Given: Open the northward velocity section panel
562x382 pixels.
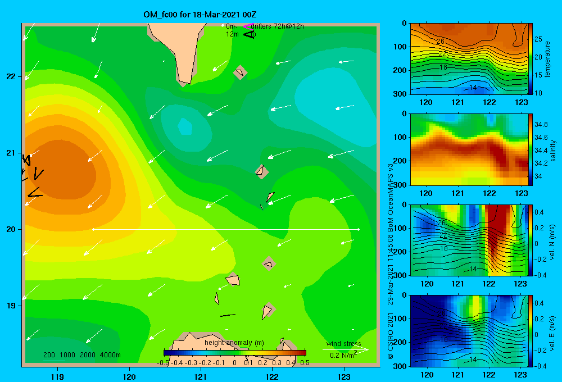Looking at the screenshot, I should click(469, 240).
